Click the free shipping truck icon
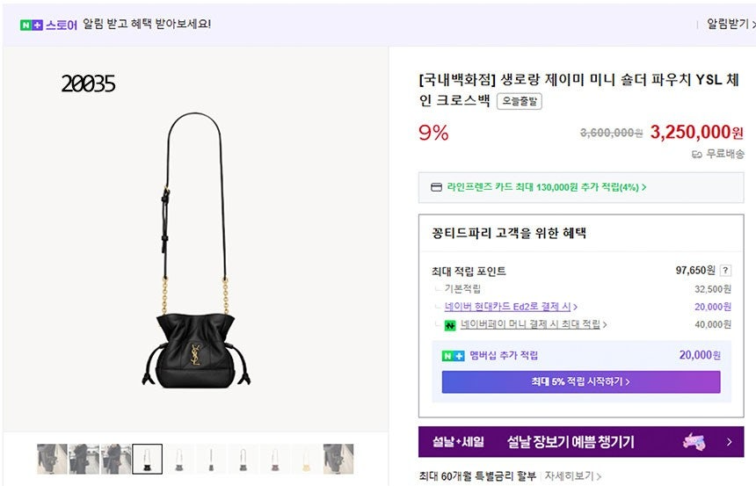The width and height of the screenshot is (756, 486). pyautogui.click(x=697, y=155)
